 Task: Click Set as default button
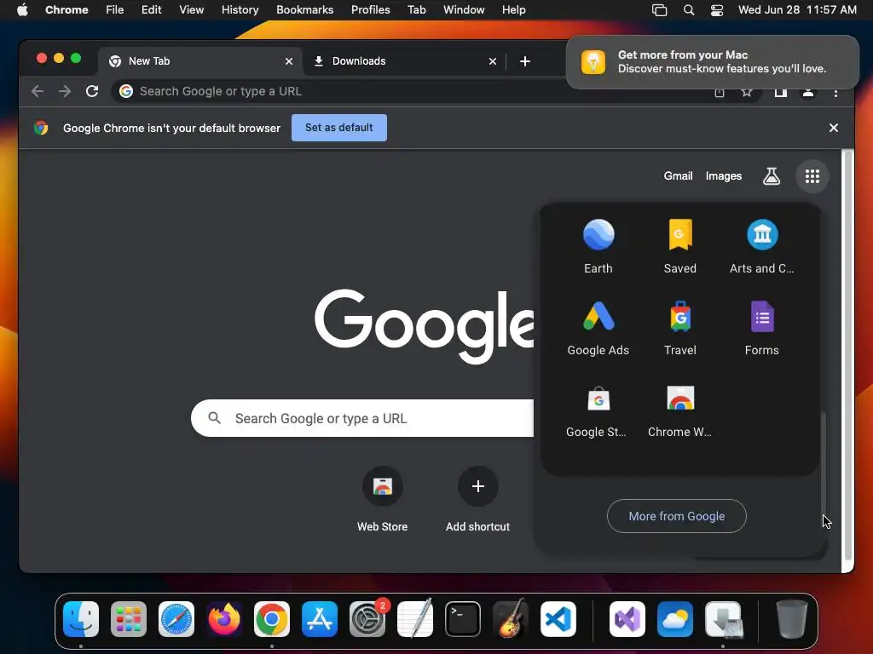click(x=339, y=128)
